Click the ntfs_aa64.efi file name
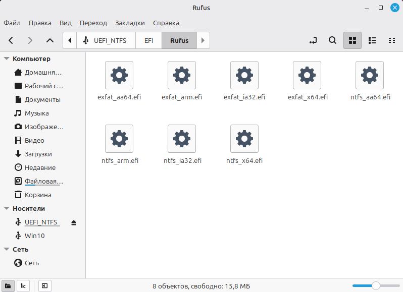Image resolution: width=403 pixels, height=292 pixels. coord(370,97)
